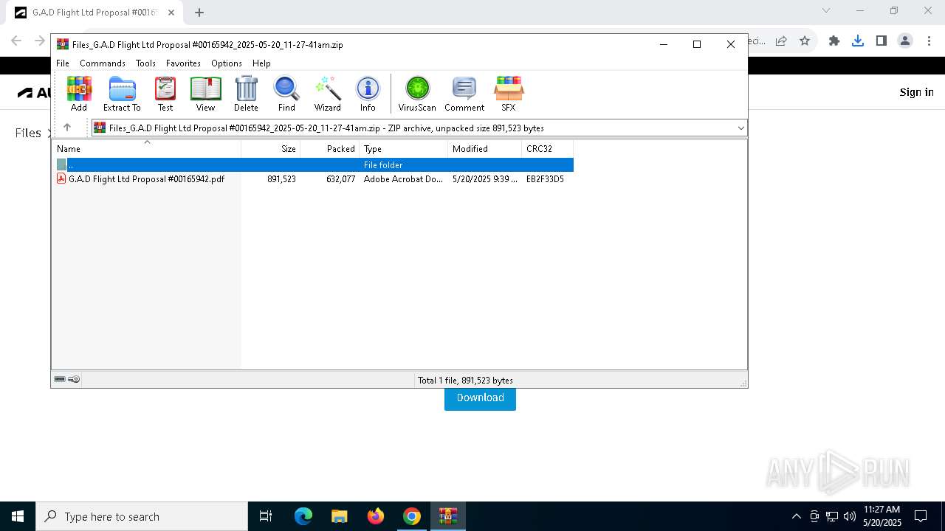Open Windows Start menu
Screen dimensions: 945x531
tap(18, 516)
